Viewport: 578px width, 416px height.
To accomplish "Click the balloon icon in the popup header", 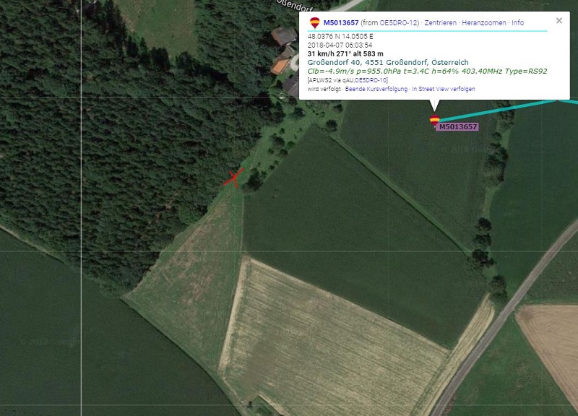I will point(314,23).
